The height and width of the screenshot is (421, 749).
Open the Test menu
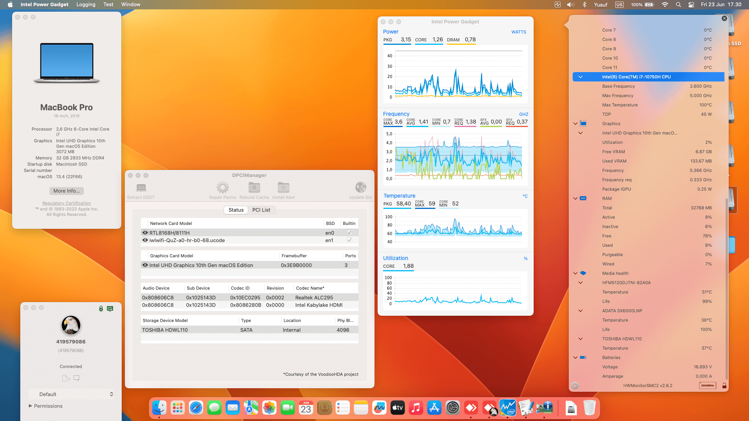point(108,5)
